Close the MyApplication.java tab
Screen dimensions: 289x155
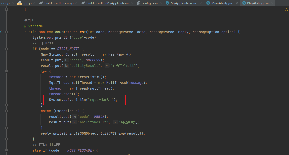pos(201,3)
